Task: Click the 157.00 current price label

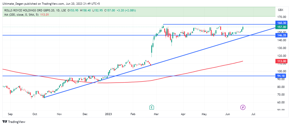Action: [282, 27]
